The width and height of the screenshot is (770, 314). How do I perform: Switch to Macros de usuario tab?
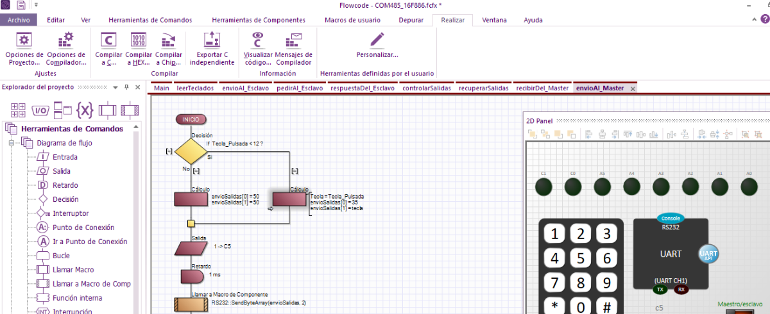pos(352,20)
